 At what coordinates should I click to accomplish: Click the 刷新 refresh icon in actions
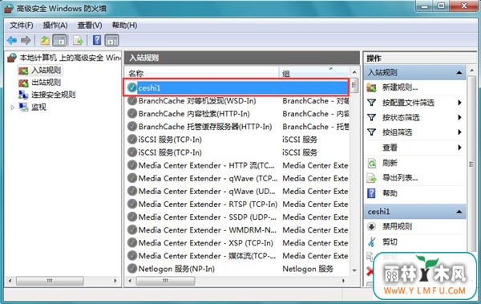coord(371,163)
